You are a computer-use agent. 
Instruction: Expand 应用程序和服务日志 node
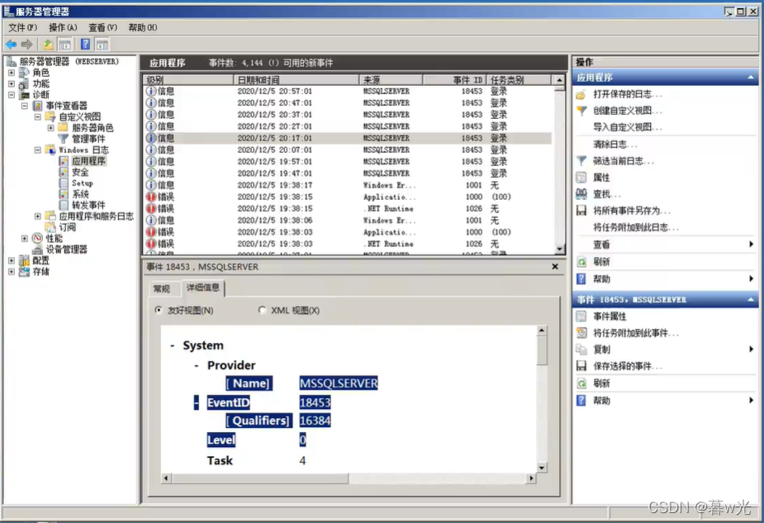click(x=37, y=216)
